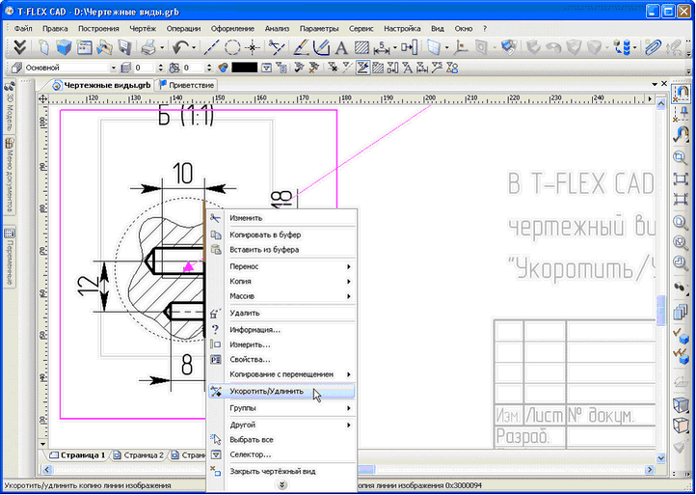The image size is (696, 495).
Task: Select the dashed circle construction tool
Action: pyautogui.click(x=231, y=47)
